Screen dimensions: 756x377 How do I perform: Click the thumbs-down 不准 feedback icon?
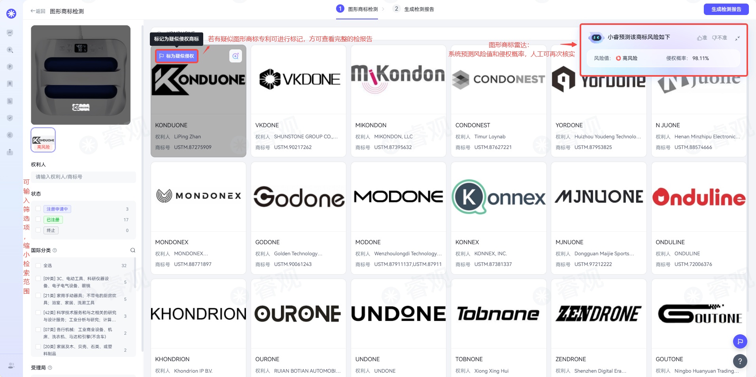click(719, 38)
